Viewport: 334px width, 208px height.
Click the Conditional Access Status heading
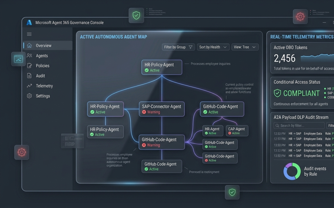297,82
